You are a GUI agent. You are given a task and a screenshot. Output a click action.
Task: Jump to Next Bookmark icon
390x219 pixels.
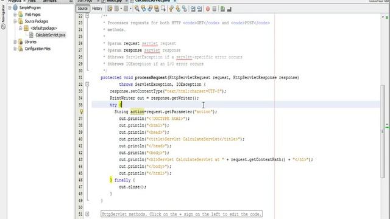tap(178, 9)
